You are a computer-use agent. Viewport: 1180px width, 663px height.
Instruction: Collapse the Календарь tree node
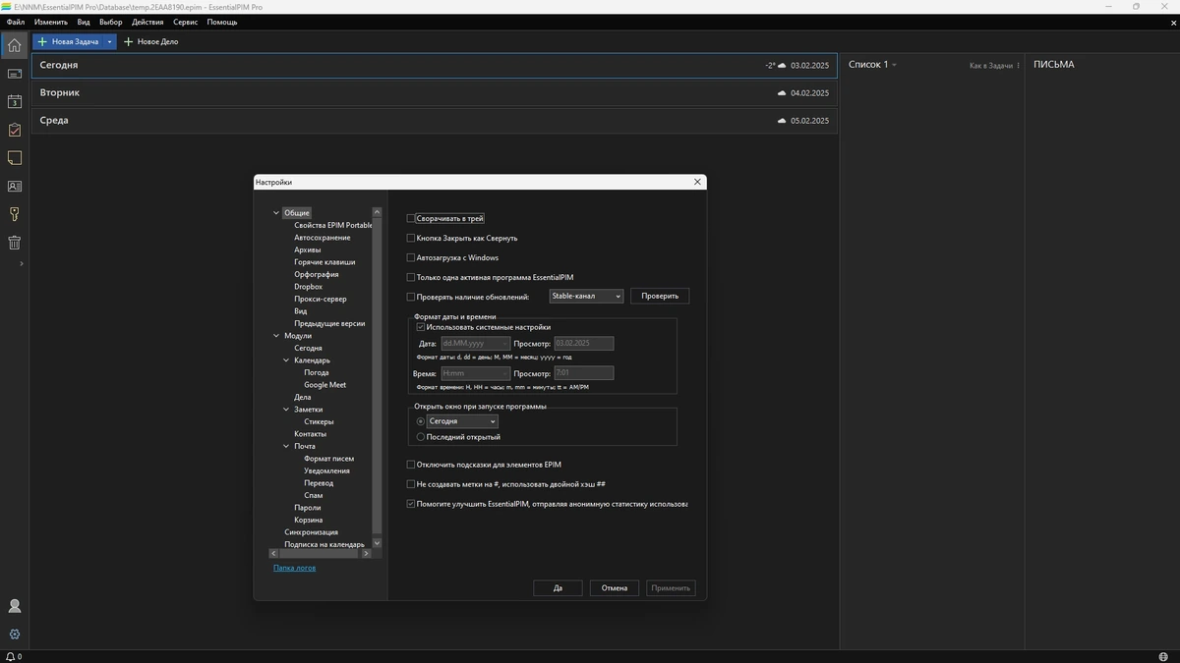point(286,360)
